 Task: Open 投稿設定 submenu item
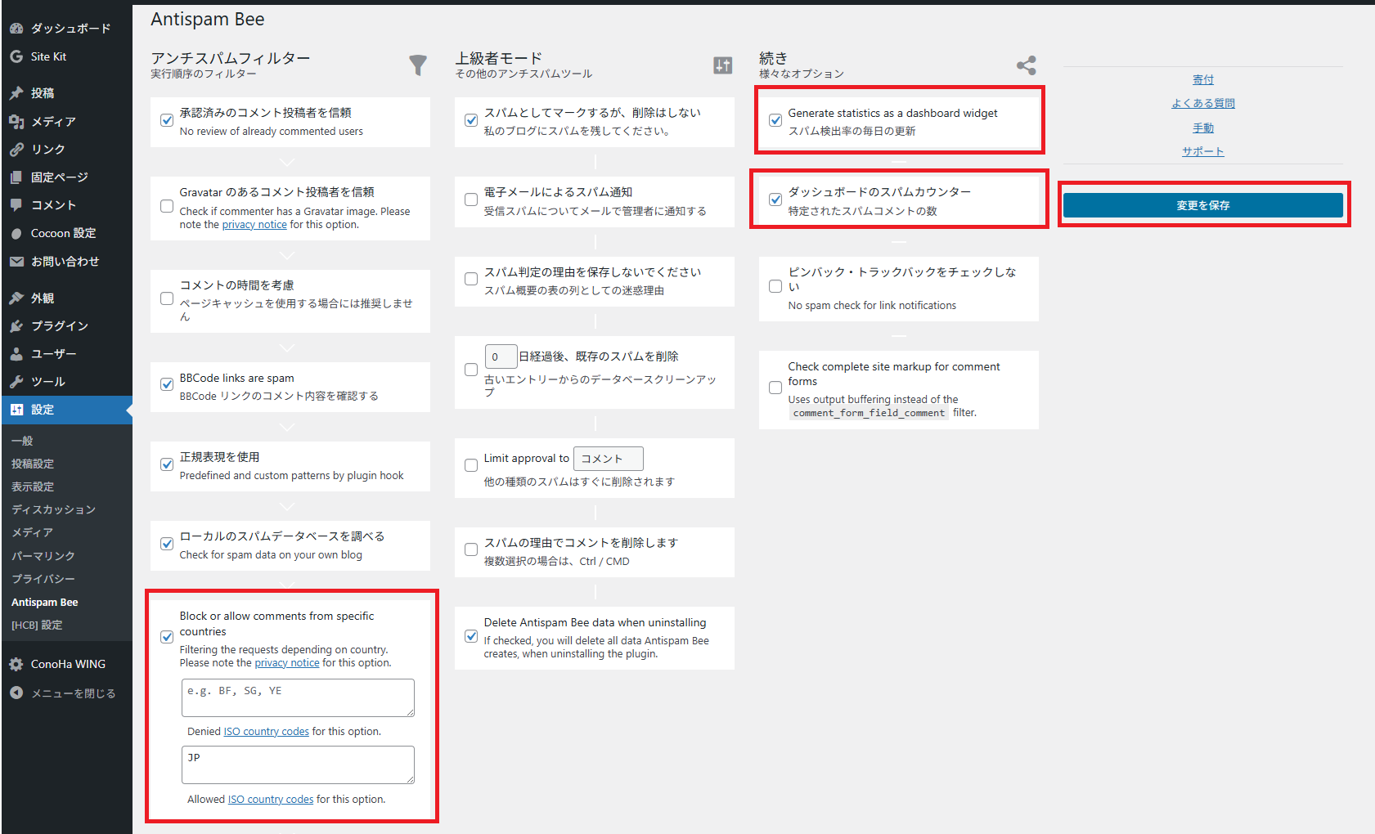tap(33, 464)
